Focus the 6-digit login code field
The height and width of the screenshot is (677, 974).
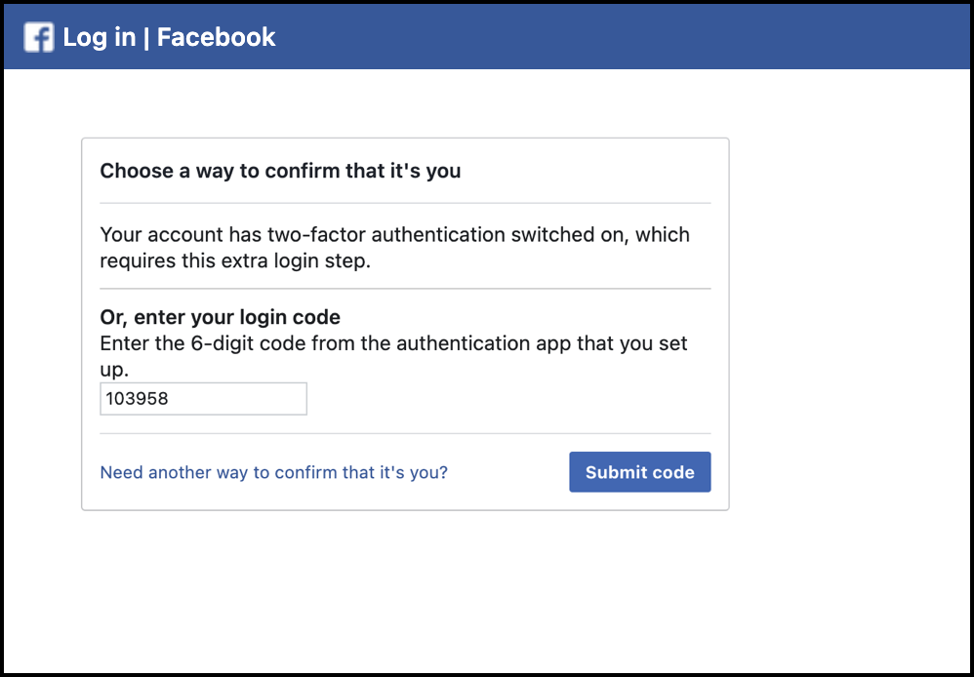(203, 399)
